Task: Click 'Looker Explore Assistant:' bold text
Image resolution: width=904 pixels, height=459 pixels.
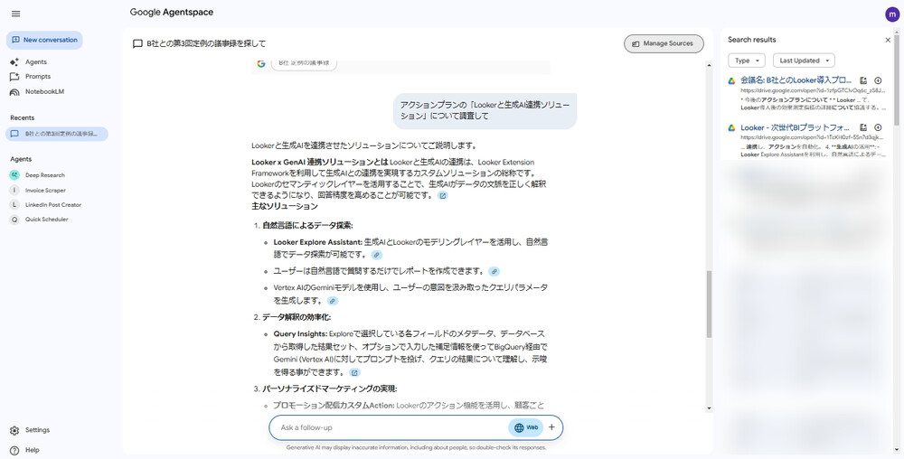Action: (317, 242)
